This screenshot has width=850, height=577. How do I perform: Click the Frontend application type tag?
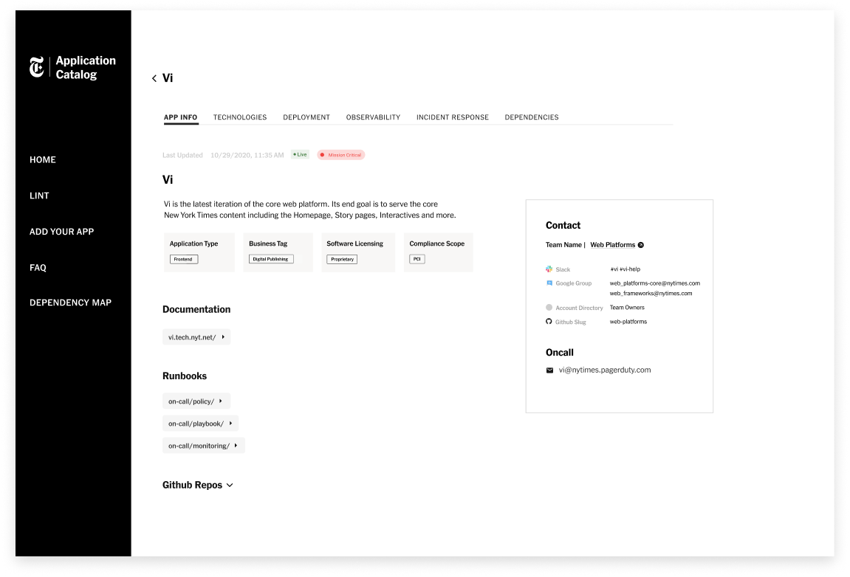tap(184, 259)
